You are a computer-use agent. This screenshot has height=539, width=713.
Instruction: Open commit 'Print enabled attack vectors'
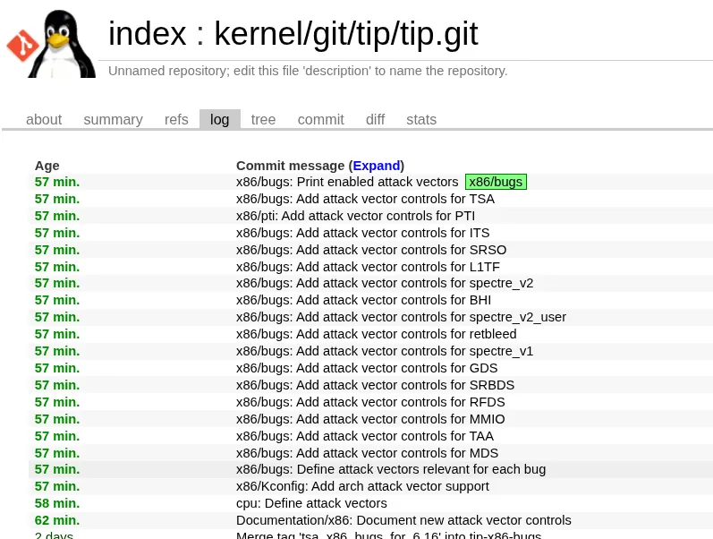coord(347,182)
